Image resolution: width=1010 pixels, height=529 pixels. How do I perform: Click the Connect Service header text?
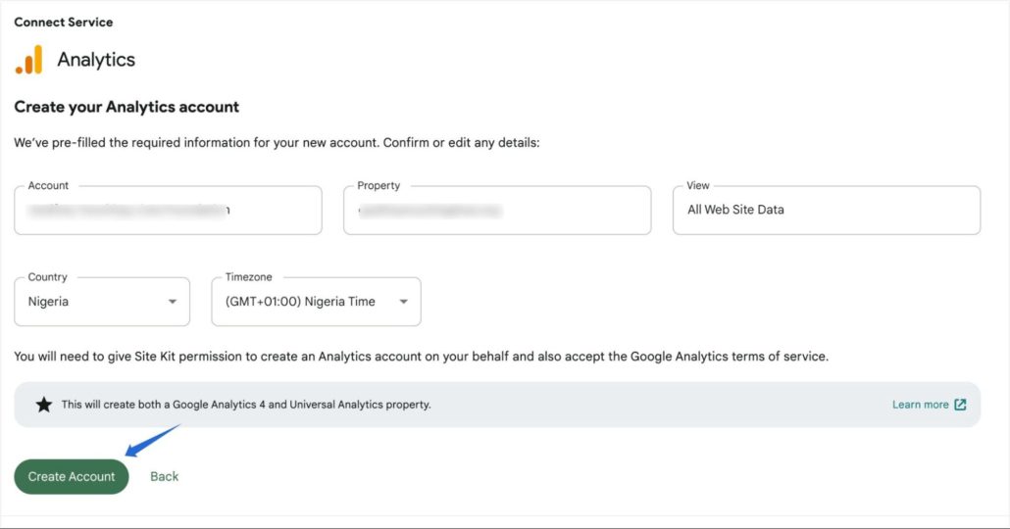pyautogui.click(x=63, y=22)
